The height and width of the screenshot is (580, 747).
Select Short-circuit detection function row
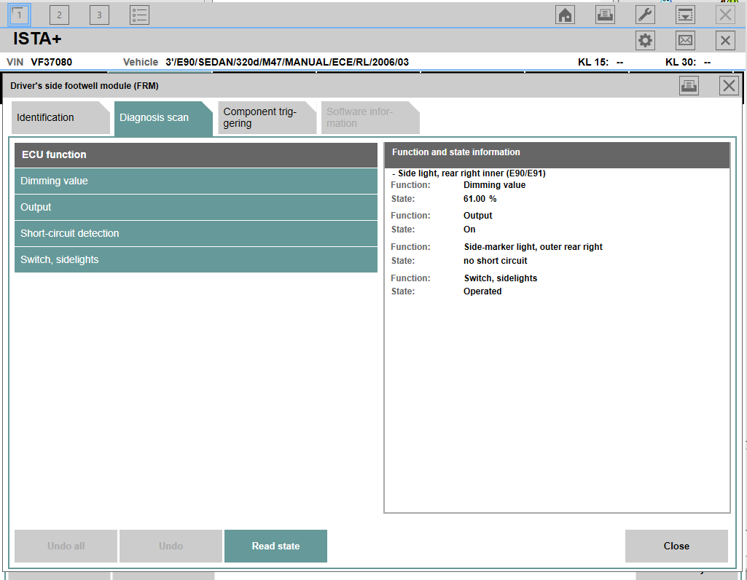[x=196, y=233]
